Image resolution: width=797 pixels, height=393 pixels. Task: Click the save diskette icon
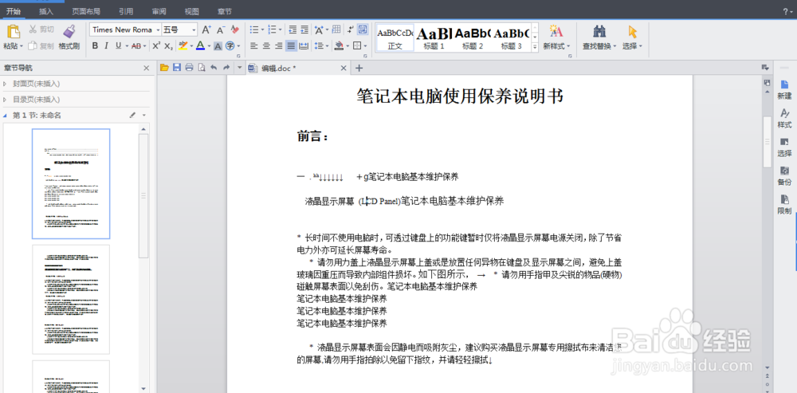point(177,67)
